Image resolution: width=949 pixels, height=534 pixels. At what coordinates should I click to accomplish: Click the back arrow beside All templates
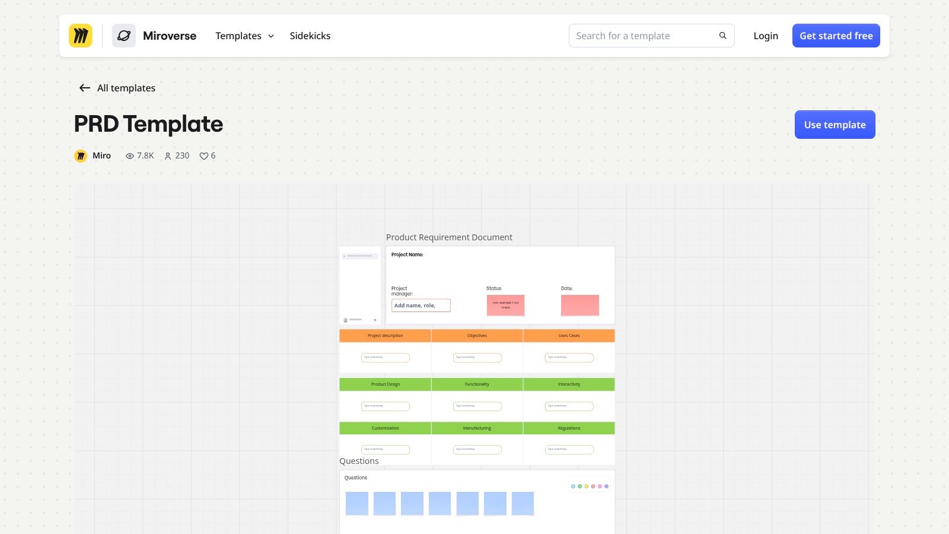click(x=85, y=88)
